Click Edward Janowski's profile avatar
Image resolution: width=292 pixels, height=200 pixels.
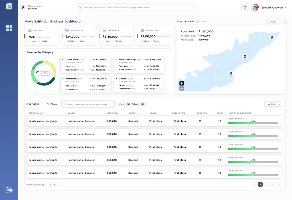point(255,7)
